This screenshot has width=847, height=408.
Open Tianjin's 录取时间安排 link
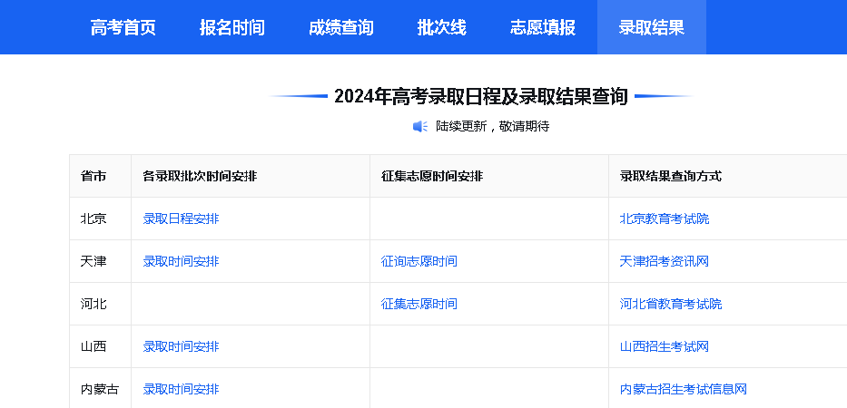[x=181, y=261]
